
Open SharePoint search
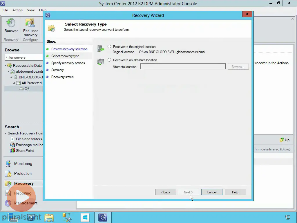[25, 151]
